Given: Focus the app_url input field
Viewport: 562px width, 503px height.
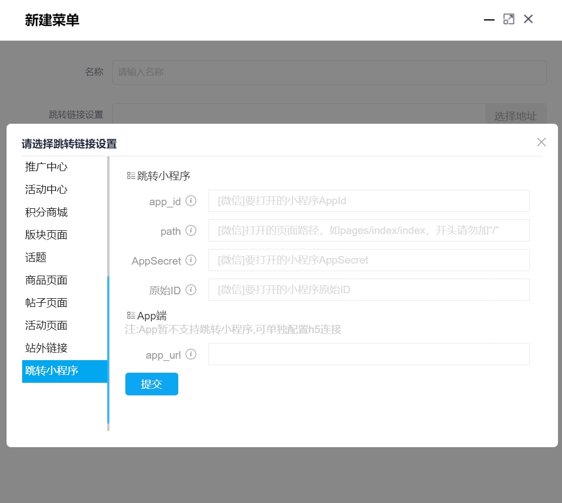Looking at the screenshot, I should [x=369, y=355].
